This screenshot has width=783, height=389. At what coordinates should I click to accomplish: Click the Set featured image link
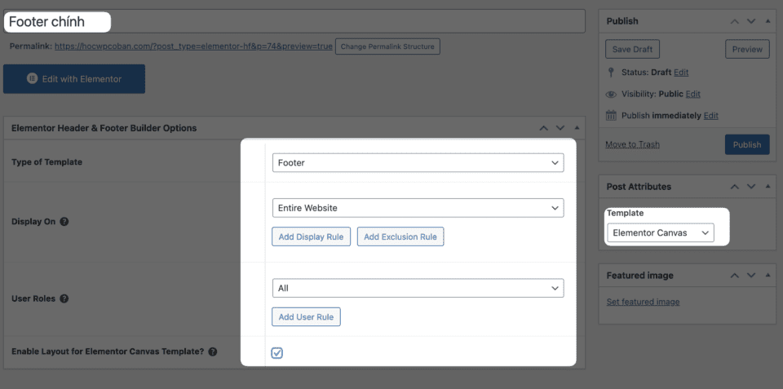pyautogui.click(x=643, y=302)
